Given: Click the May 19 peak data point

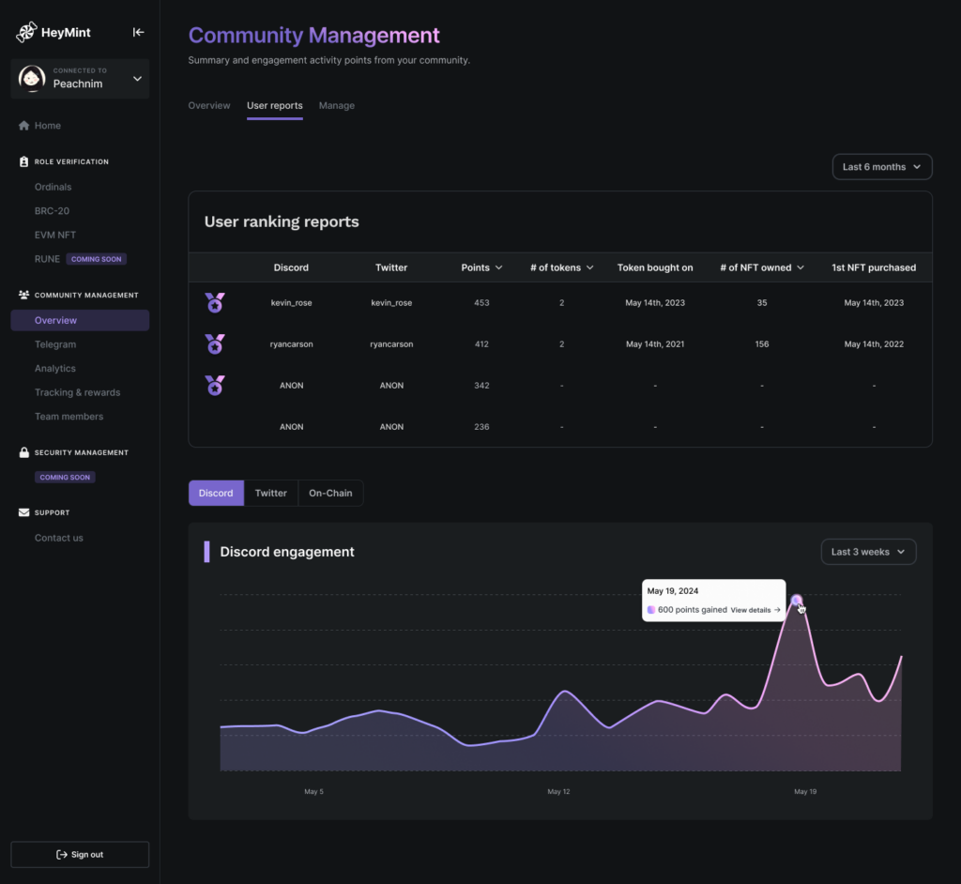Looking at the screenshot, I should click(x=797, y=601).
